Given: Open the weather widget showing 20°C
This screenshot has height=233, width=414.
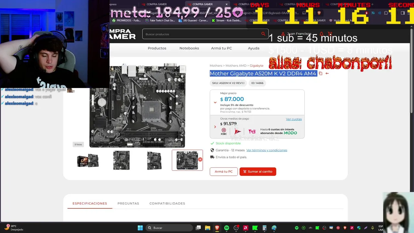Looking at the screenshot, I should click(14, 228).
